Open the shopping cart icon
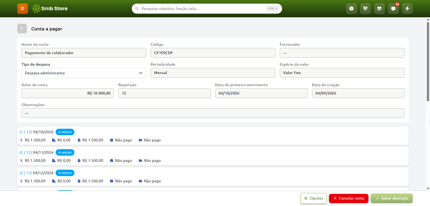Screen dimensions: 430x206 point(365,9)
